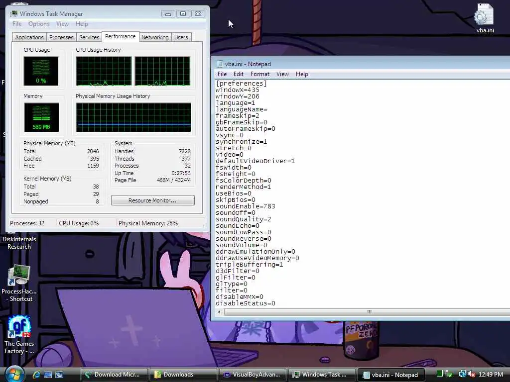
Task: Switch to the Users tab
Action: pos(181,37)
